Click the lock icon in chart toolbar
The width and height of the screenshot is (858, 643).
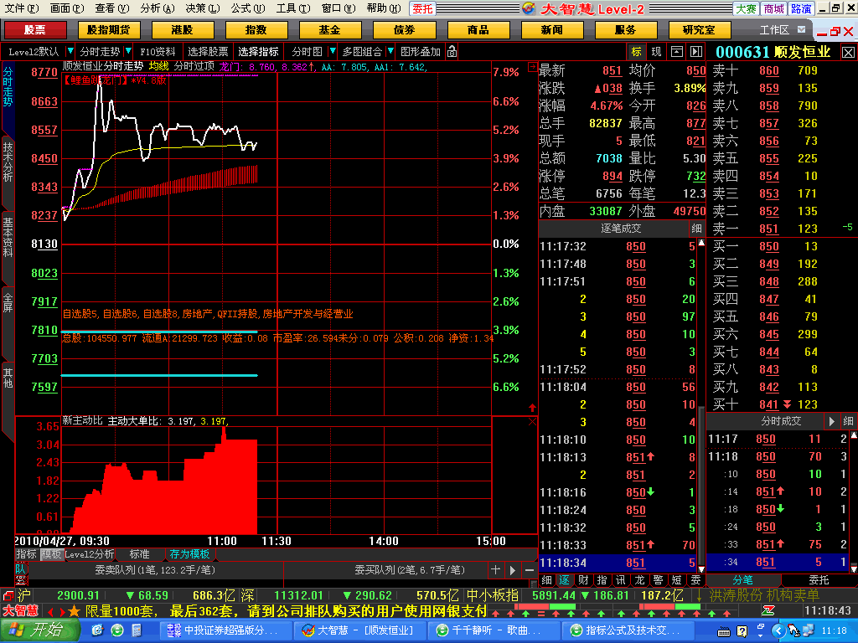tap(452, 52)
